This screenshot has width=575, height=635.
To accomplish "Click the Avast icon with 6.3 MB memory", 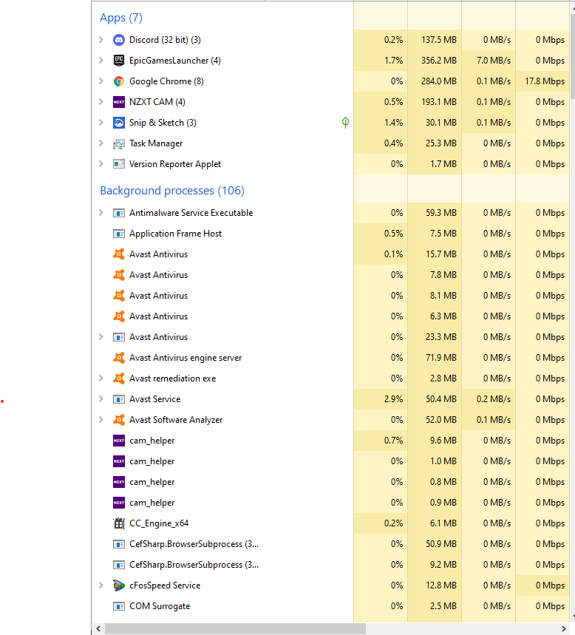I will (119, 316).
